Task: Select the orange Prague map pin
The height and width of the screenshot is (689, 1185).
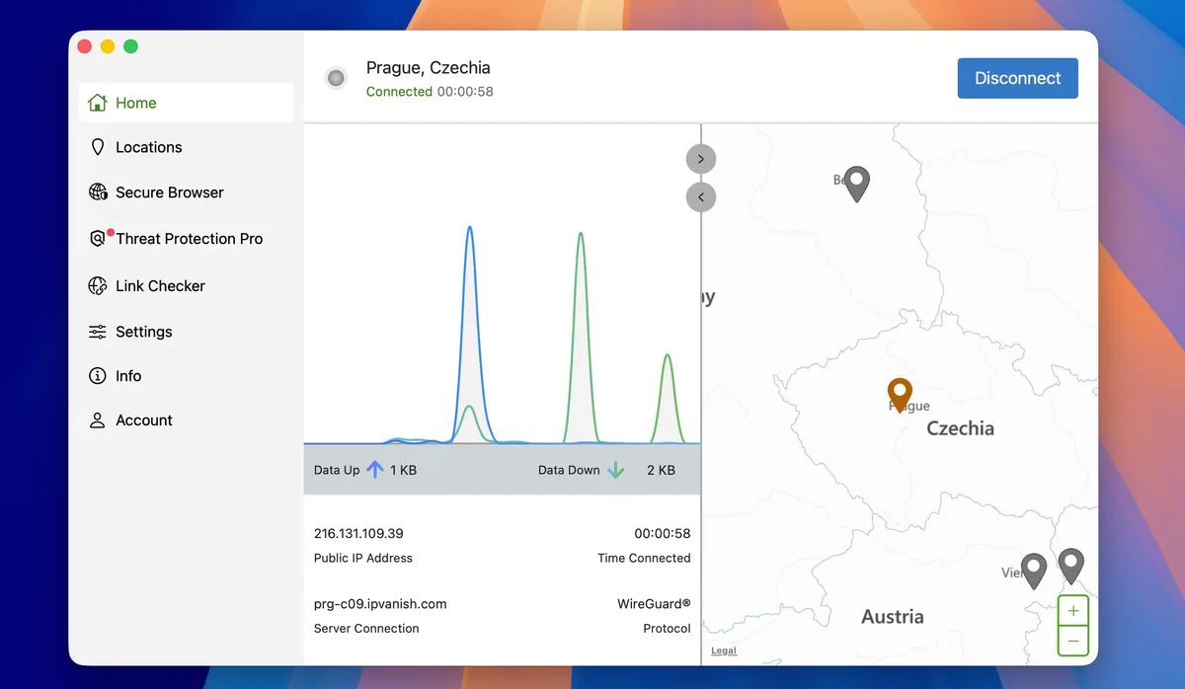Action: coord(900,395)
